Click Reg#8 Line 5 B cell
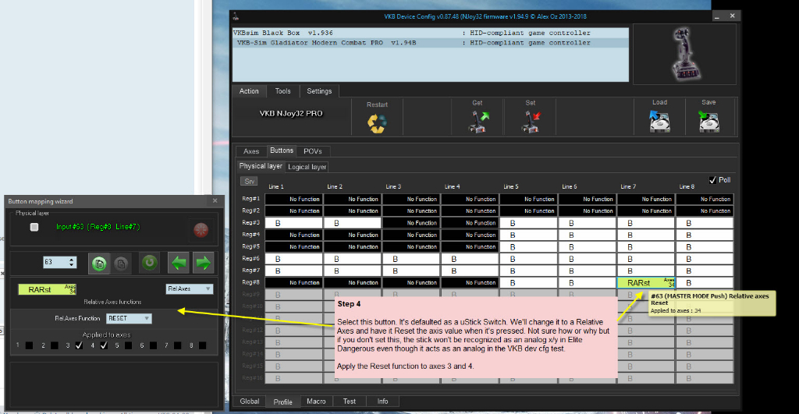This screenshot has height=414, width=799. [528, 282]
